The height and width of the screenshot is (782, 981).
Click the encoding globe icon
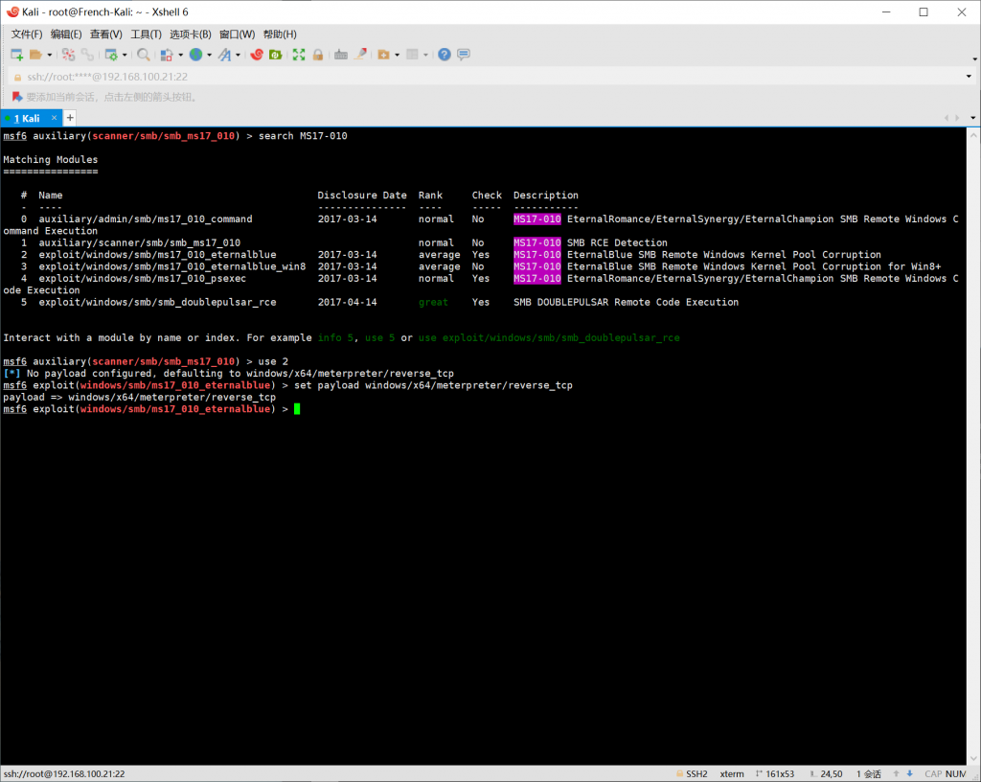(195, 55)
